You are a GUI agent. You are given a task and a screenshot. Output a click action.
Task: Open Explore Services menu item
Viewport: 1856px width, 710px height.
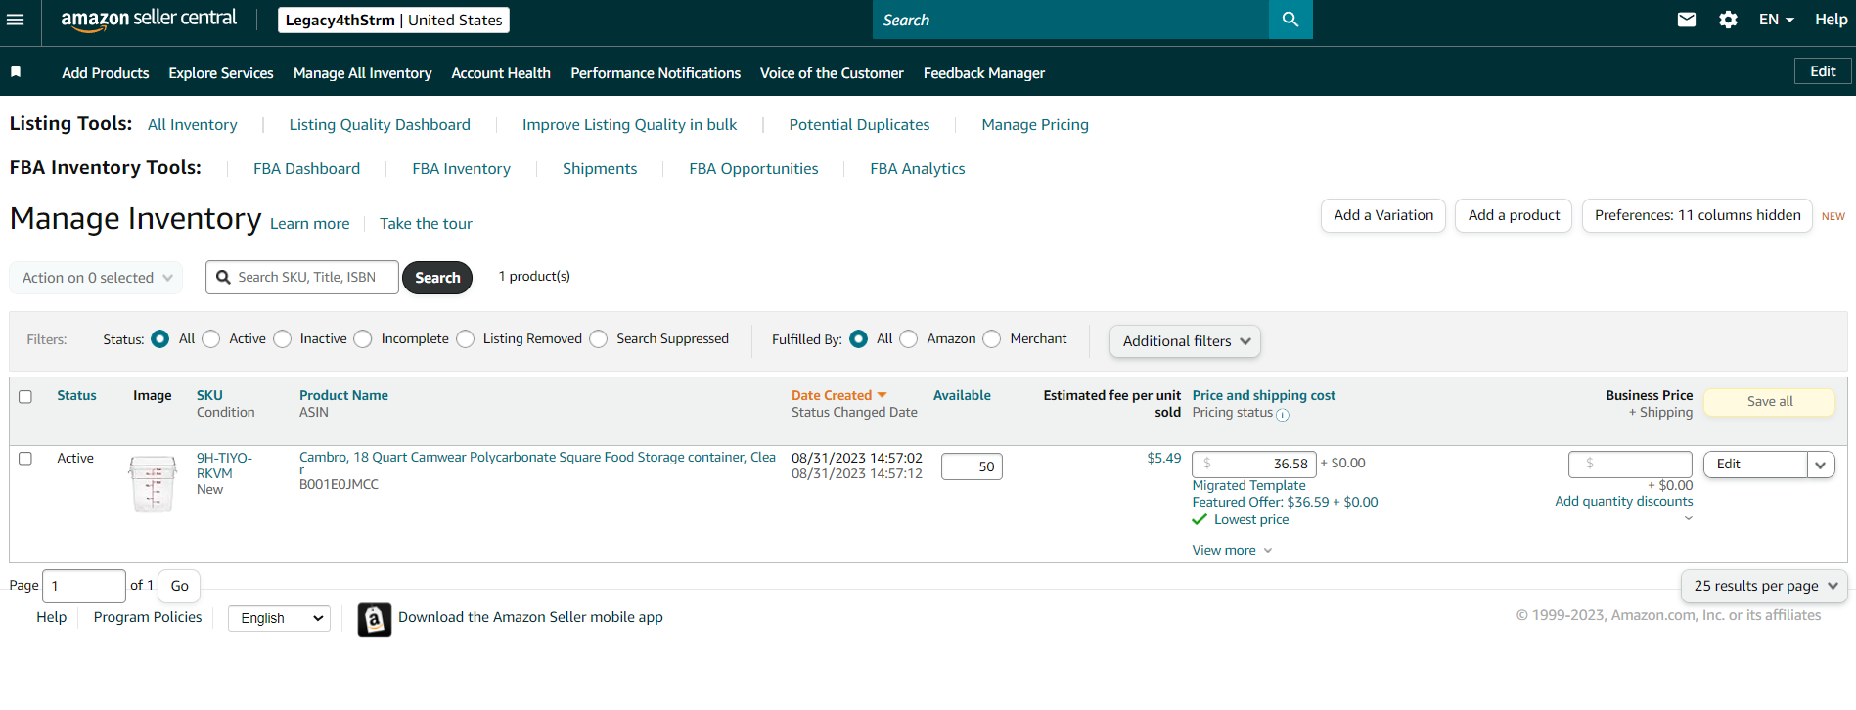(221, 73)
